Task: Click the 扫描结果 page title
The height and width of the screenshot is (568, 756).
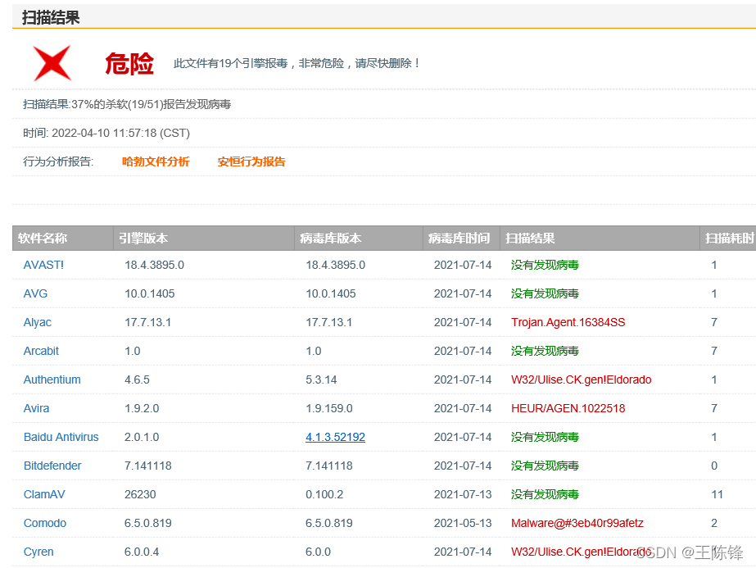Action: click(51, 18)
